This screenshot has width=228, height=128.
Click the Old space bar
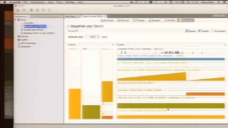[91, 112]
